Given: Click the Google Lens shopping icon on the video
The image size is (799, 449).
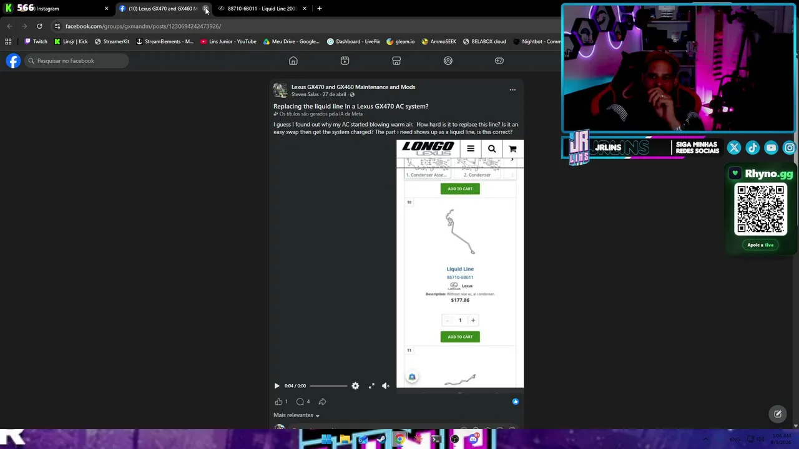Looking at the screenshot, I should pos(412,377).
